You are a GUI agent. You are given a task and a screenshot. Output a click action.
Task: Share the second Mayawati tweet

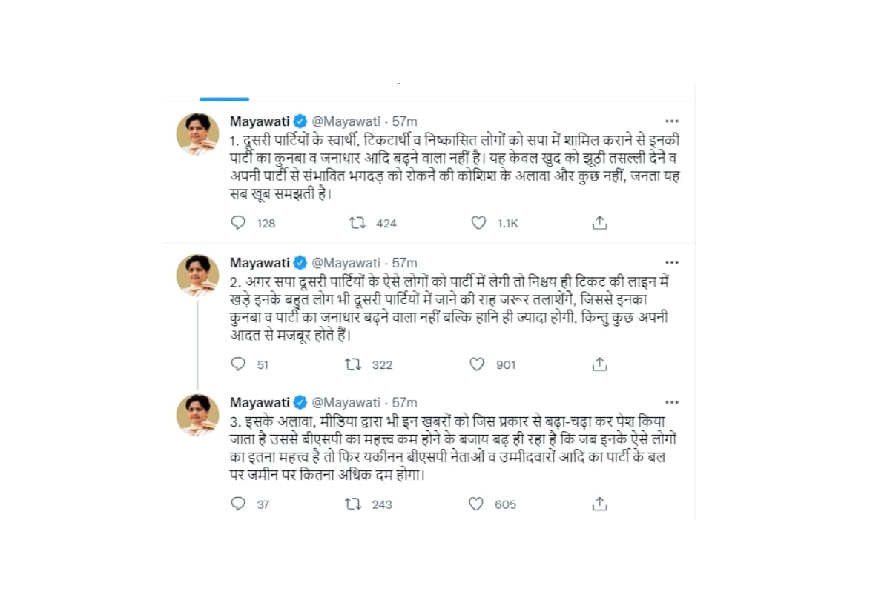(600, 364)
